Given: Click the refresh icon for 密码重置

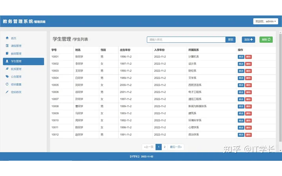Looking at the screenshot, I should click(x=7, y=84).
